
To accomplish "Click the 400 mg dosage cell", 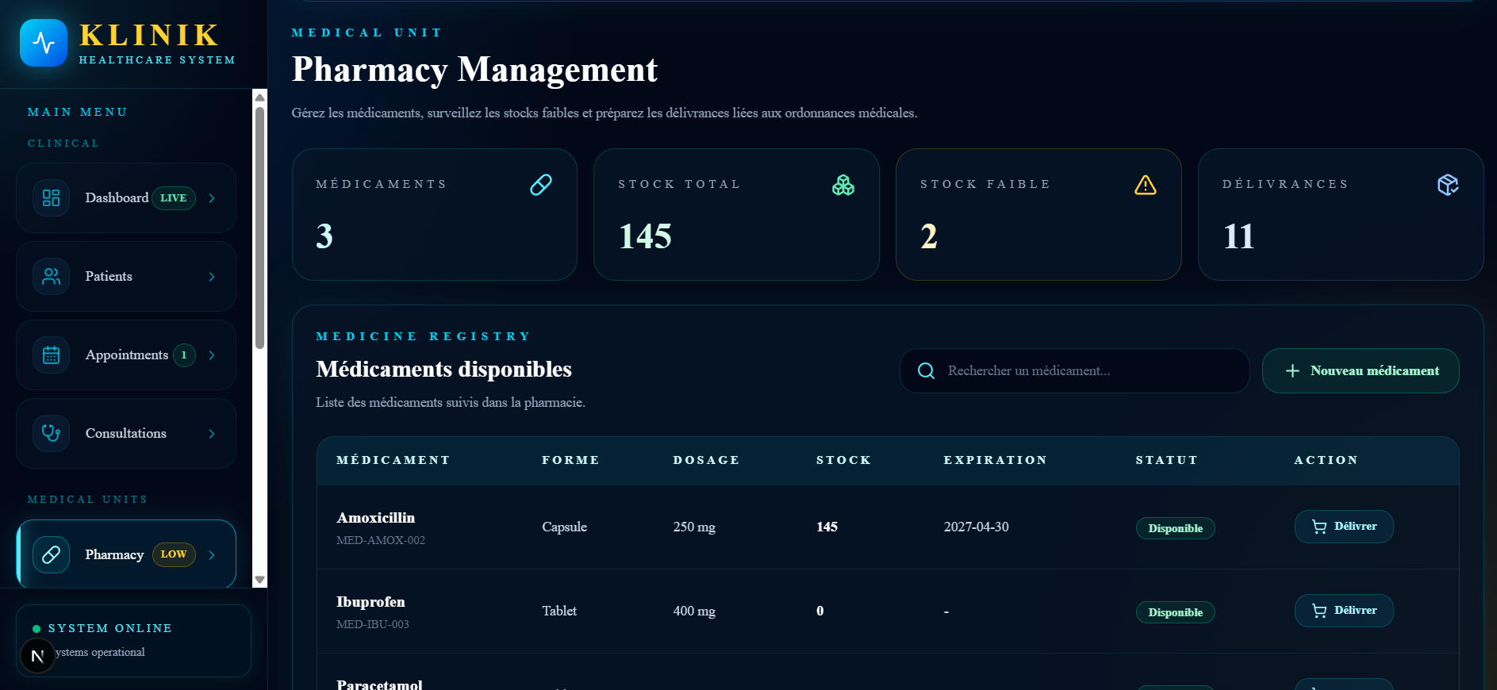I will pos(694,611).
